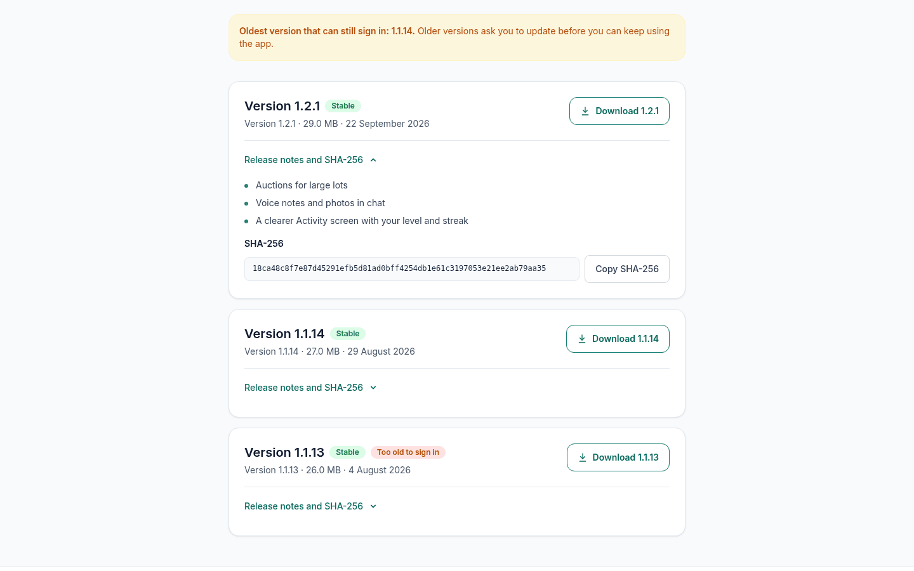Select the SHA-256 hash field
Image resolution: width=914 pixels, height=571 pixels.
pos(412,269)
